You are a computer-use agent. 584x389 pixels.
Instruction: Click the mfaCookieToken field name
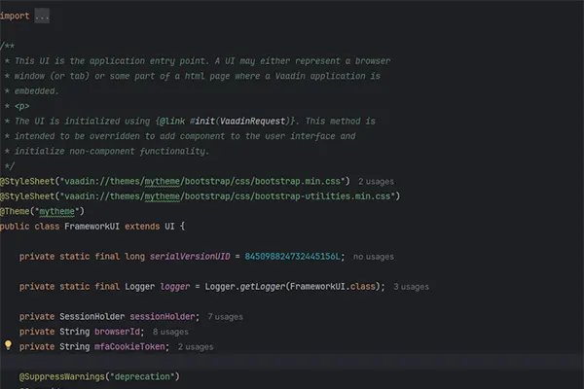click(129, 346)
